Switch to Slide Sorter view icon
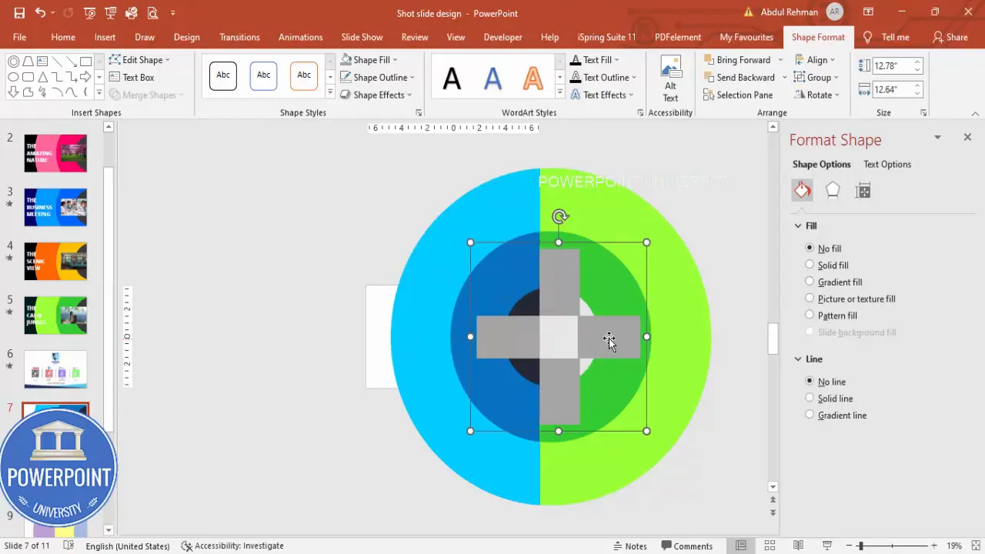The image size is (985, 554). 770,546
